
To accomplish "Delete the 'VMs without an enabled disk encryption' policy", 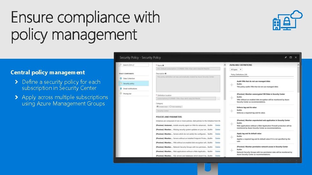I will (218, 143).
